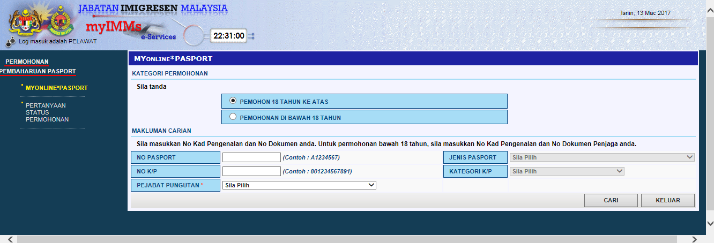Open the Pejabat Pungutan dropdown

tap(299, 185)
